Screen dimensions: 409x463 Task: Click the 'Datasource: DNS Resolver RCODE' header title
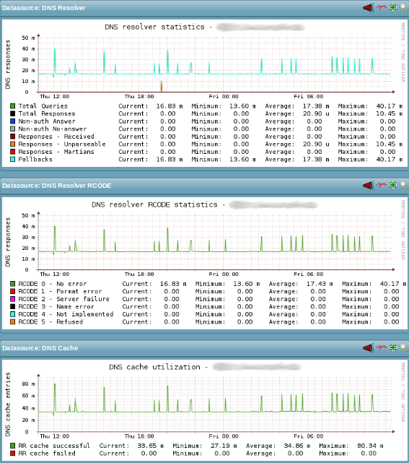click(56, 186)
